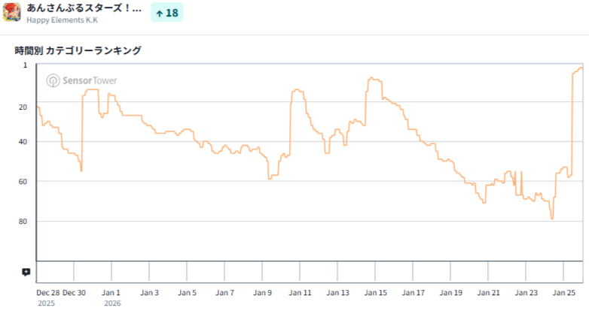Click the rank 80 y-axis label
589x311 pixels.
[23, 221]
